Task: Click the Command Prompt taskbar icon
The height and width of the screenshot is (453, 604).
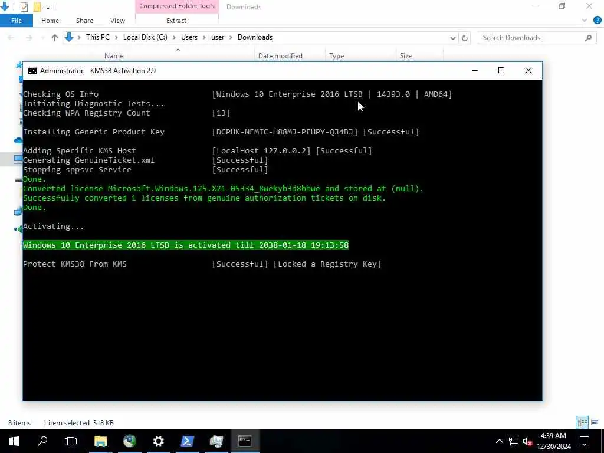Action: [245, 441]
